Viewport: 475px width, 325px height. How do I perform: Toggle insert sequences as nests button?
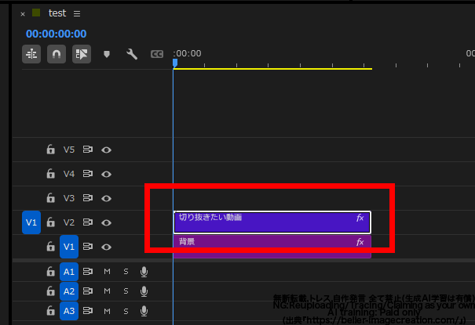pos(31,54)
